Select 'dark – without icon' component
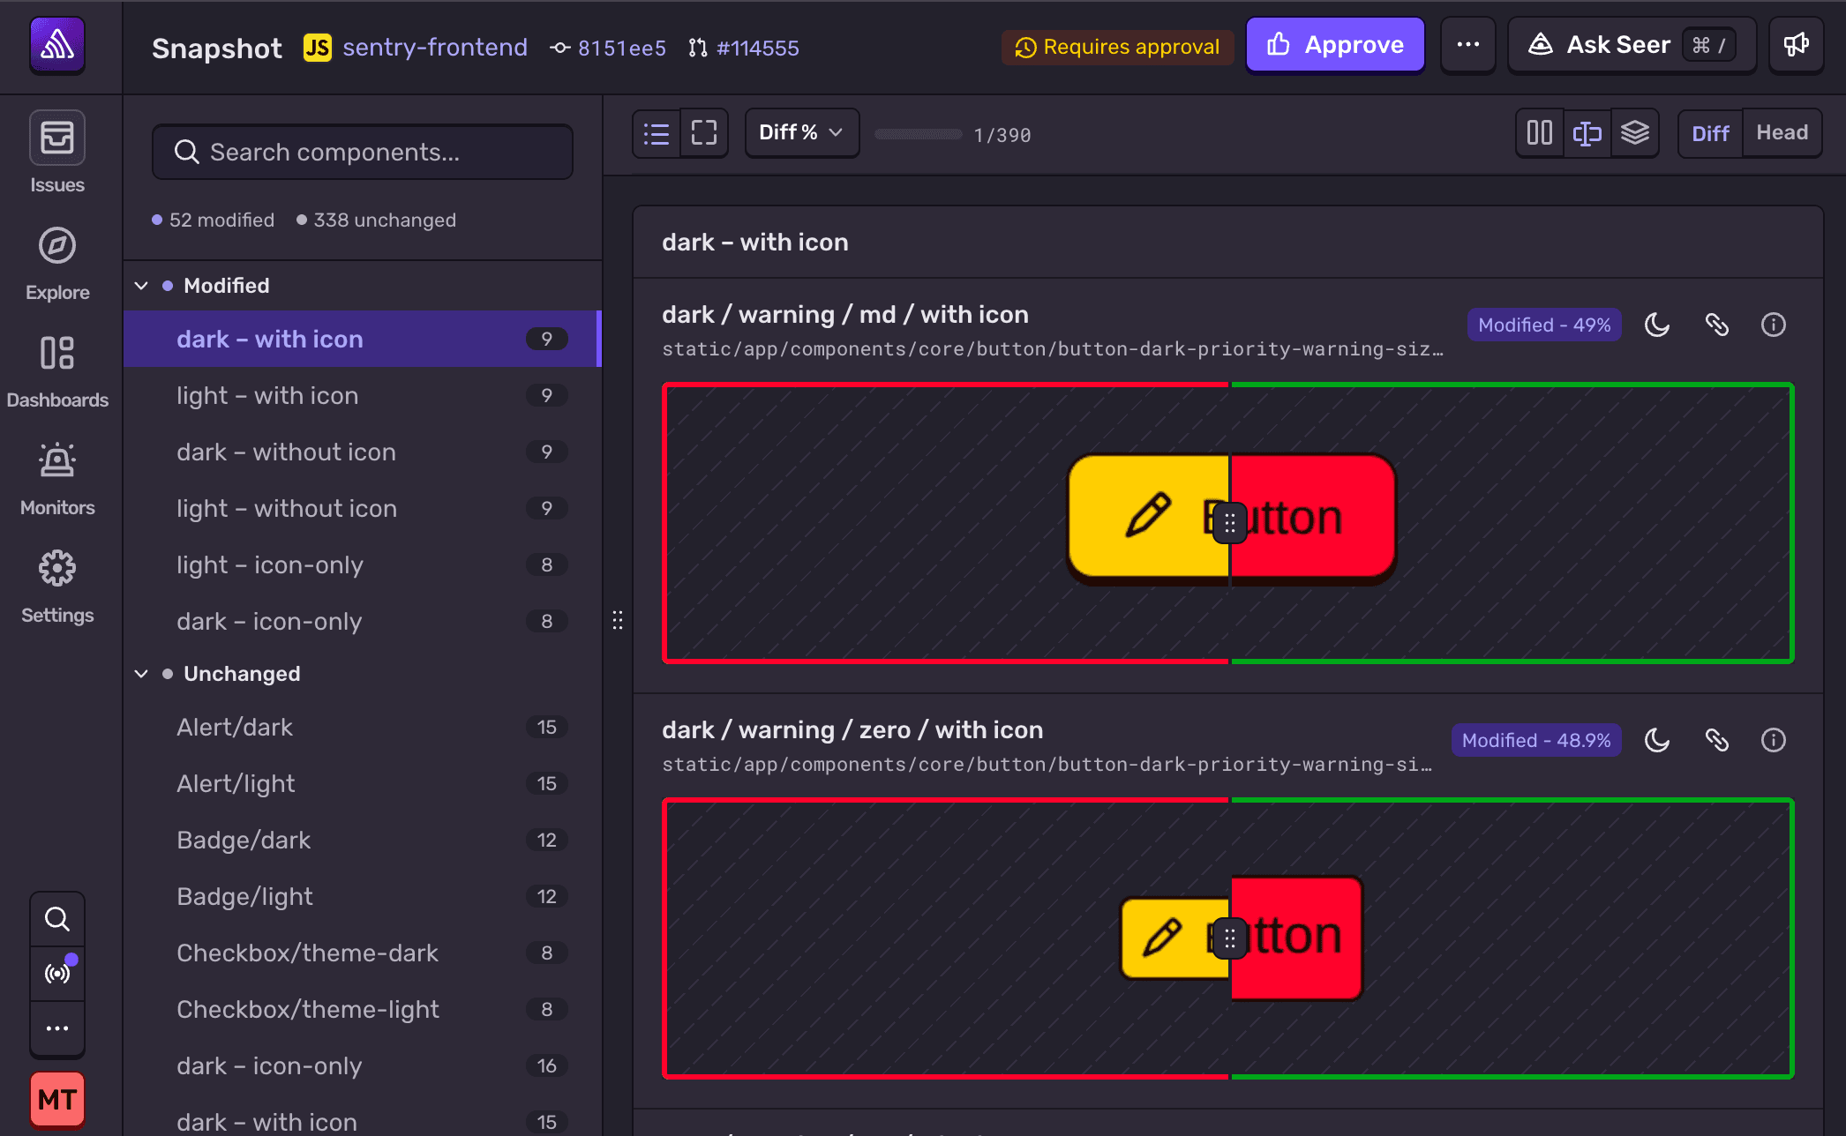This screenshot has height=1136, width=1846. tap(363, 452)
